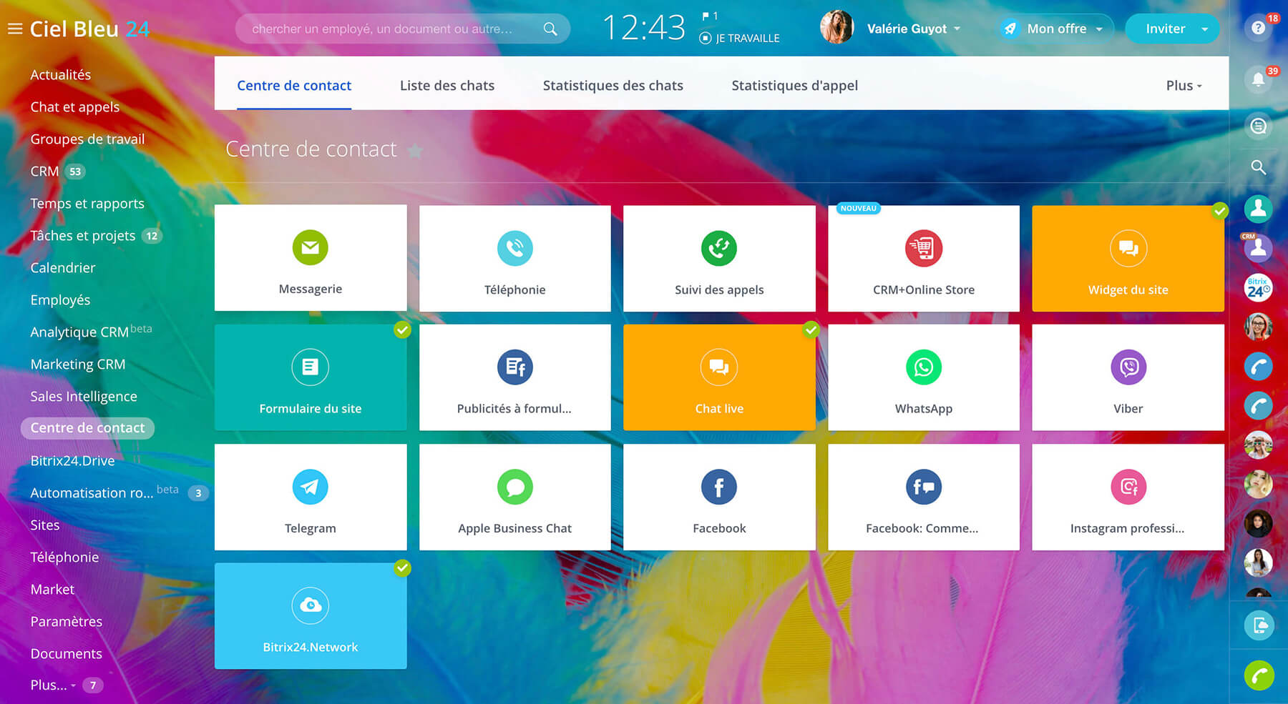Open Calendrier in left menu
Image resolution: width=1288 pixels, height=704 pixels.
(x=63, y=267)
